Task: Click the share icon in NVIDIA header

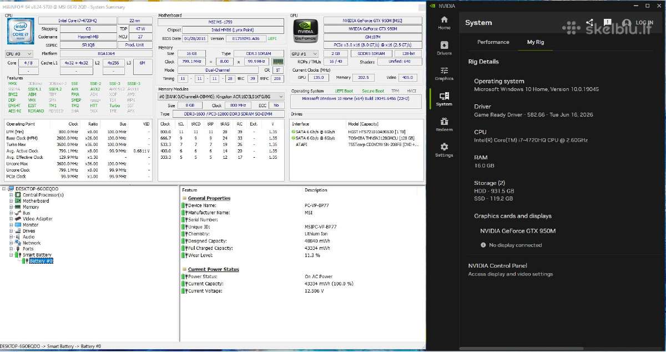Action: tap(589, 23)
